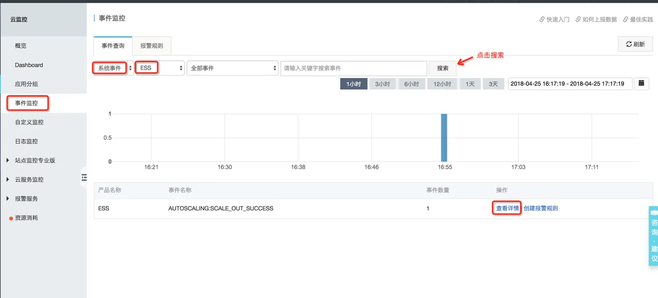Click the 事件数量 column header
Image resolution: width=658 pixels, height=298 pixels.
tap(438, 190)
